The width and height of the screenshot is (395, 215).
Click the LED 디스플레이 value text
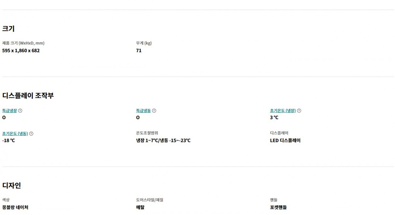point(285,141)
